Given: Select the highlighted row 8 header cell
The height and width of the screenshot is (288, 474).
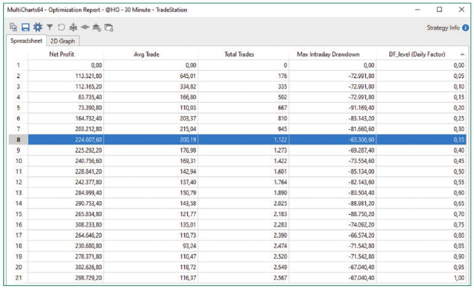Looking at the screenshot, I should coord(18,140).
